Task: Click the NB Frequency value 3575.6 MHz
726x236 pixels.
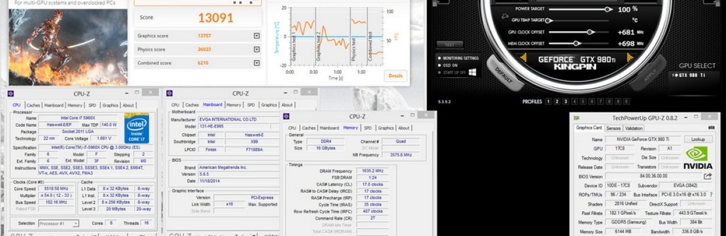Action: 400,155
